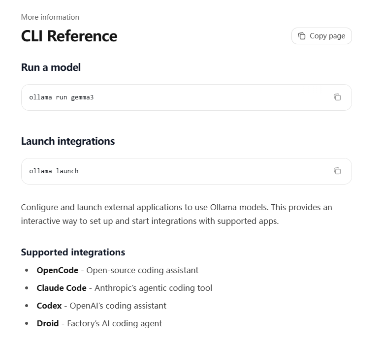The height and width of the screenshot is (344, 383).
Task: Click the OpenCode integration name
Action: click(57, 270)
